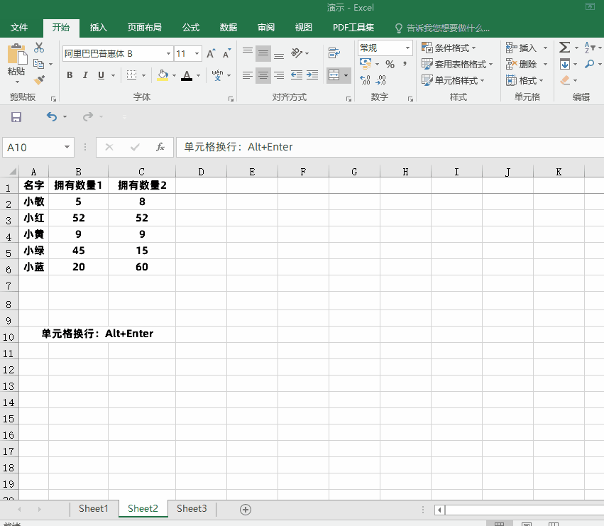Switch to Sheet3 tab

pyautogui.click(x=192, y=509)
